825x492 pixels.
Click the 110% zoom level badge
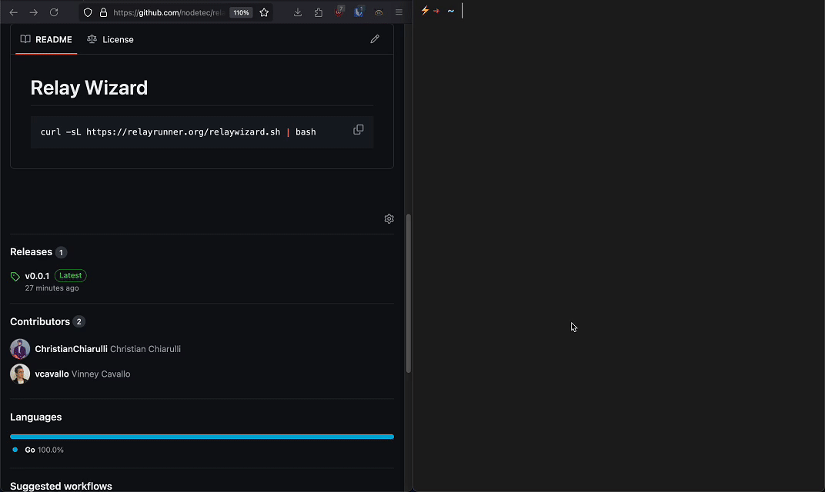tap(241, 12)
